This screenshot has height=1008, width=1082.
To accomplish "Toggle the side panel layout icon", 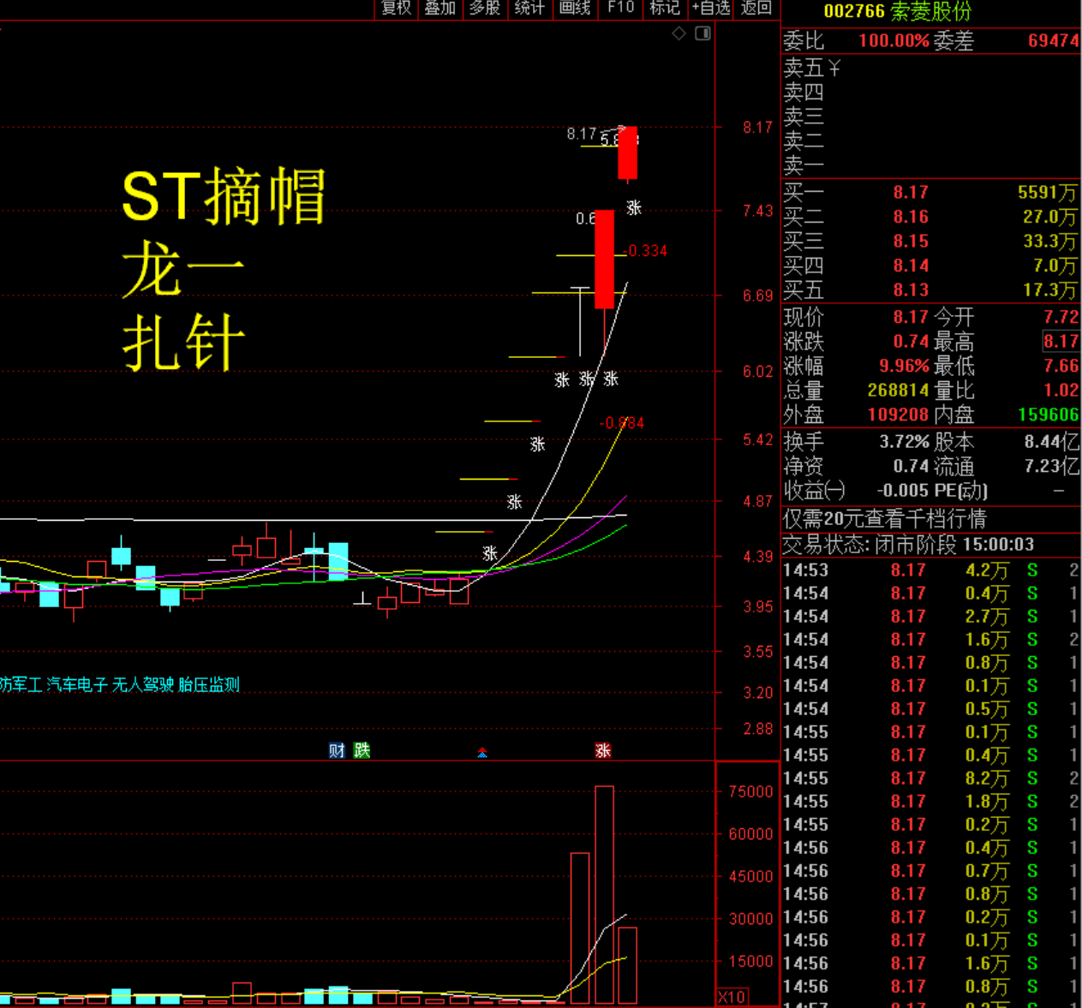I will pos(702,33).
